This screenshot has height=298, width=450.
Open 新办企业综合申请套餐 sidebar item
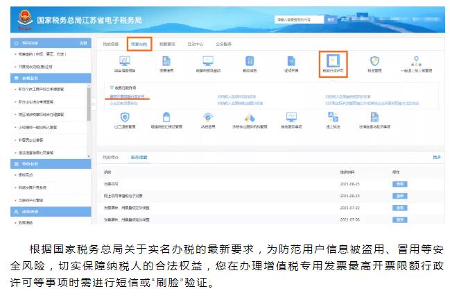tap(36, 102)
